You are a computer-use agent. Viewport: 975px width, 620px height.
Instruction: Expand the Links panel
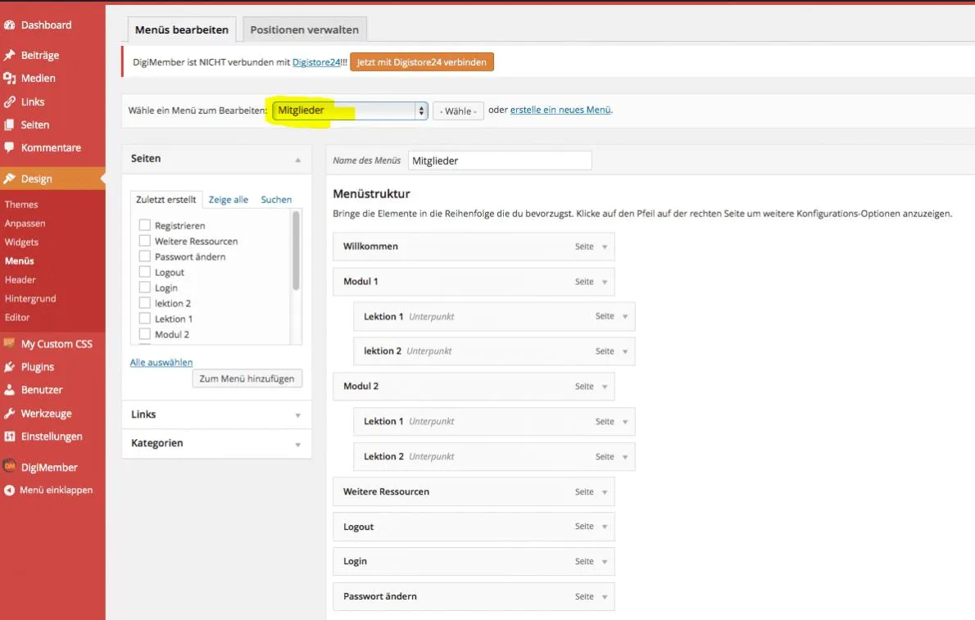[x=298, y=415]
